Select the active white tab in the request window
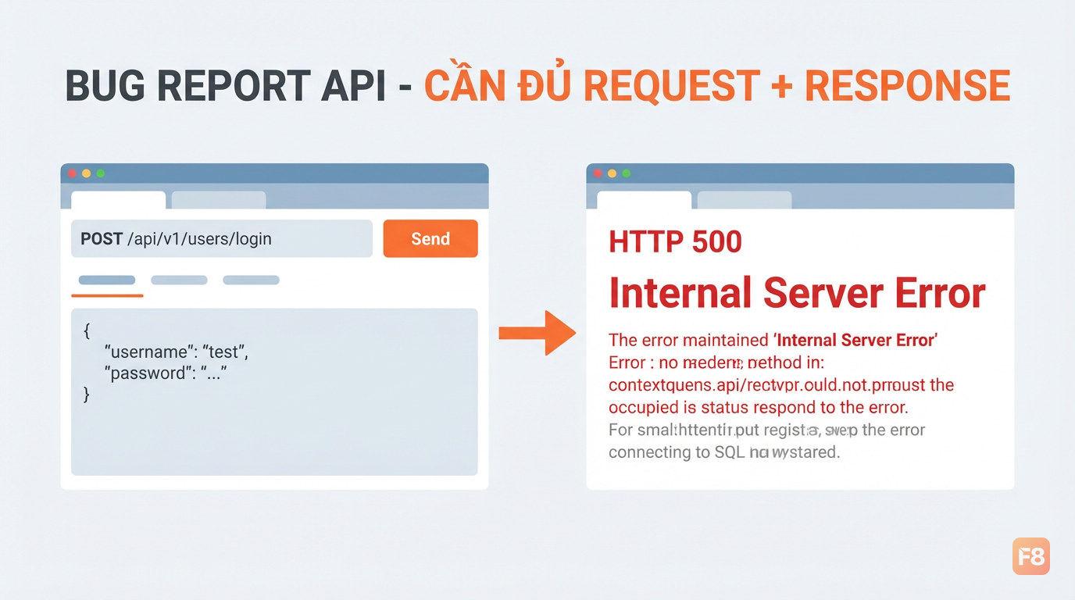The height and width of the screenshot is (600, 1075). click(x=118, y=200)
